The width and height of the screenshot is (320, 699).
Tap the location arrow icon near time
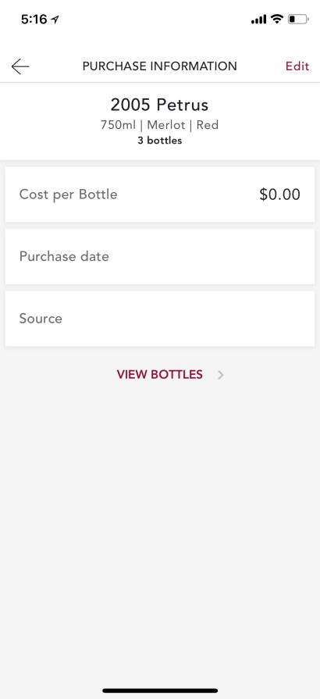pyautogui.click(x=55, y=20)
